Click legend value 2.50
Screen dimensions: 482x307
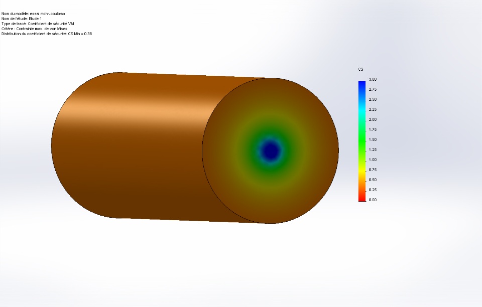(373, 99)
